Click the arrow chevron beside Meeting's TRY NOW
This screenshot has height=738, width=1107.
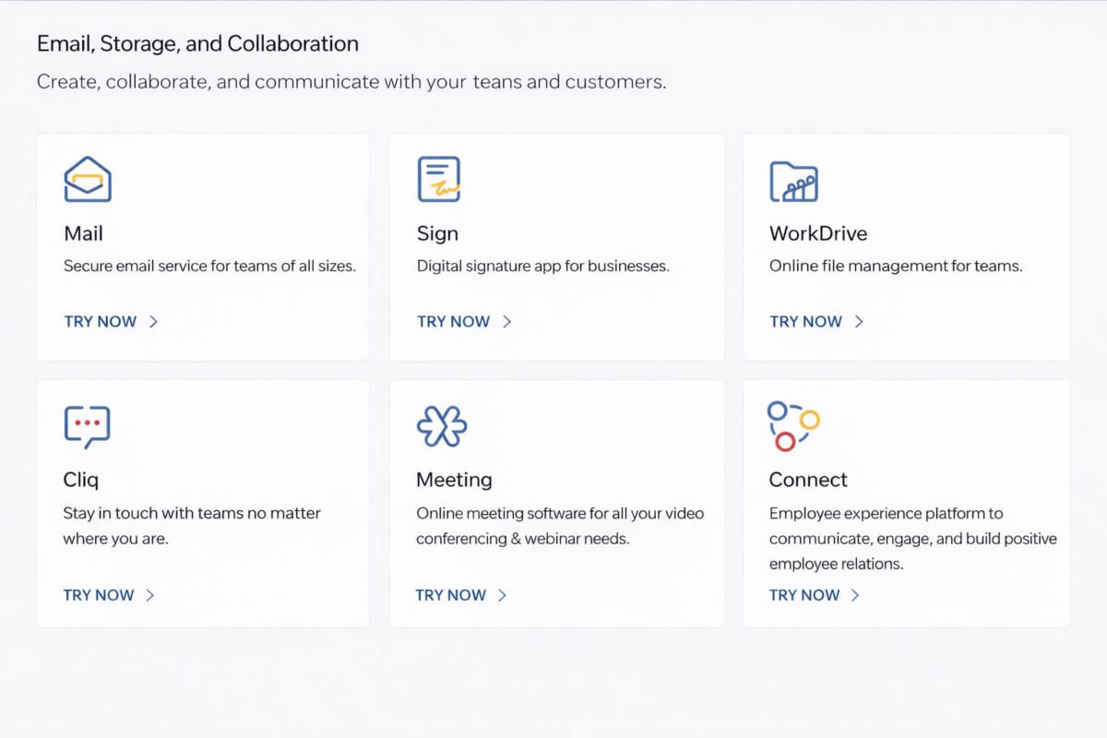(x=503, y=595)
